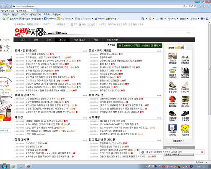
Task: Click the green sponsor banner link
Action: [x=140, y=46]
